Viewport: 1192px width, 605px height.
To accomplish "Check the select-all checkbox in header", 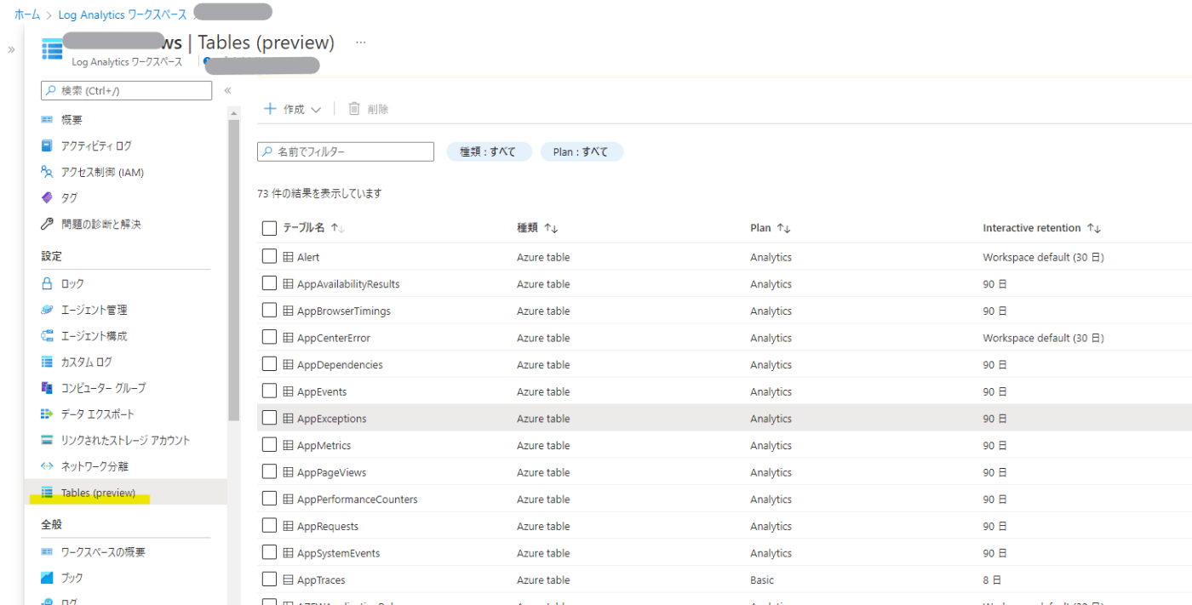I will (269, 228).
